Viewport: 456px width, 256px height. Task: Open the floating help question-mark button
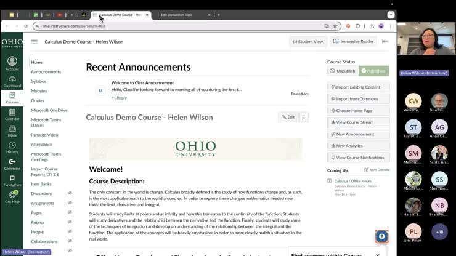381,236
